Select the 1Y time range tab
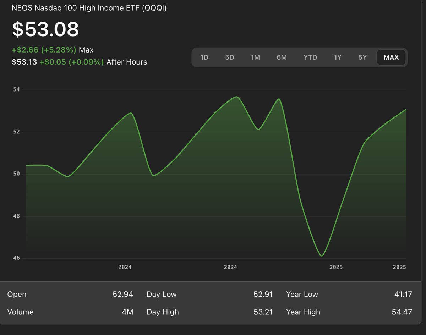 [338, 57]
